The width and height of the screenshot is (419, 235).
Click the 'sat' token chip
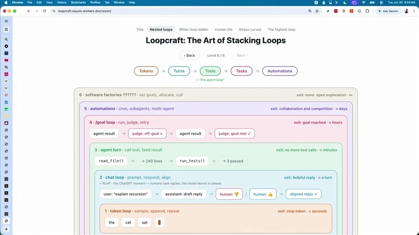pos(144,222)
